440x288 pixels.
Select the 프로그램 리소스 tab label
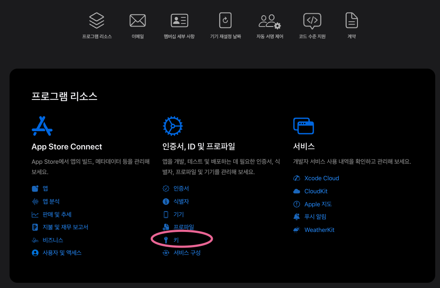tap(97, 36)
